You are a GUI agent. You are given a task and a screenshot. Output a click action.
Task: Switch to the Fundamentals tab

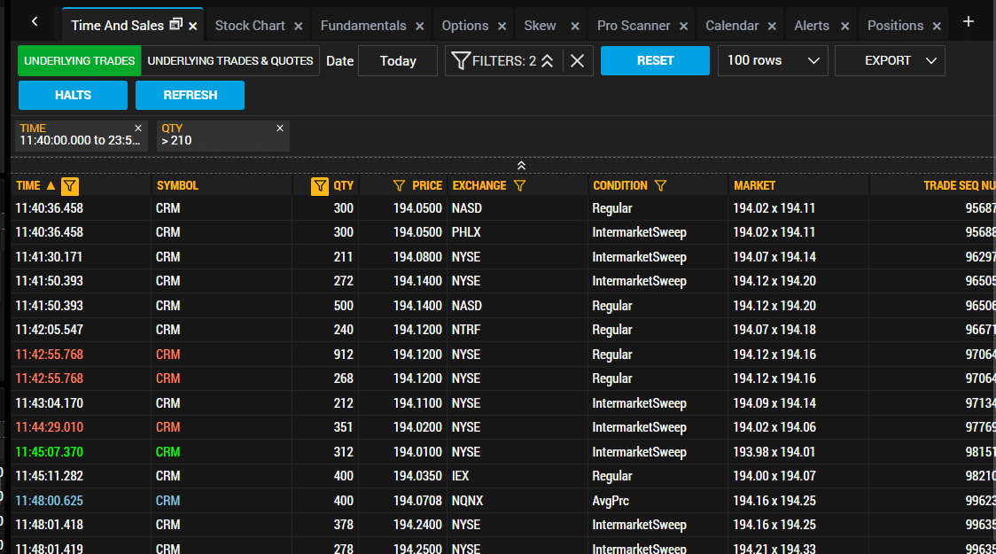tap(363, 26)
